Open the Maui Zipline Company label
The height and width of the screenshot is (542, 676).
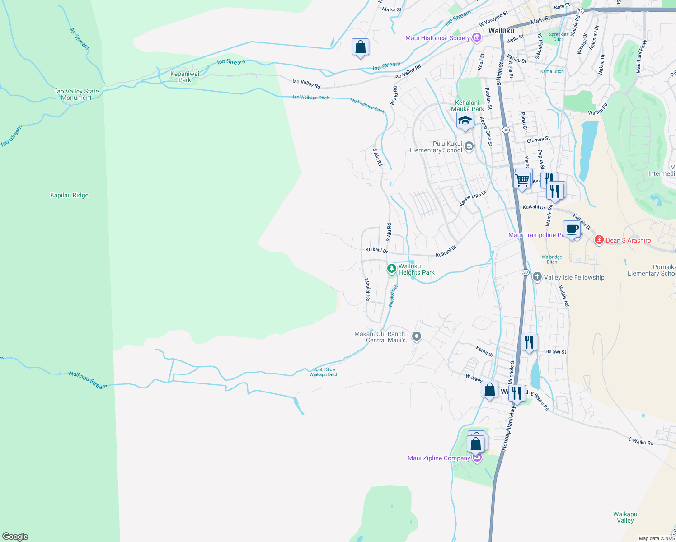tap(439, 458)
